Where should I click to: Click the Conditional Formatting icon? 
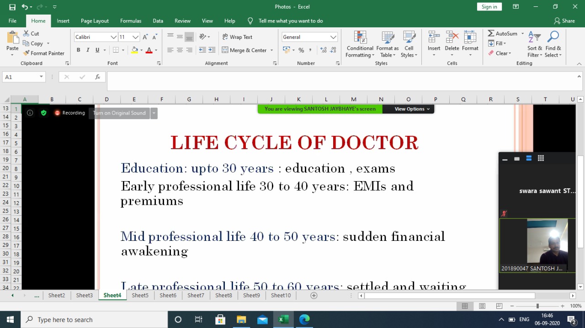(360, 38)
